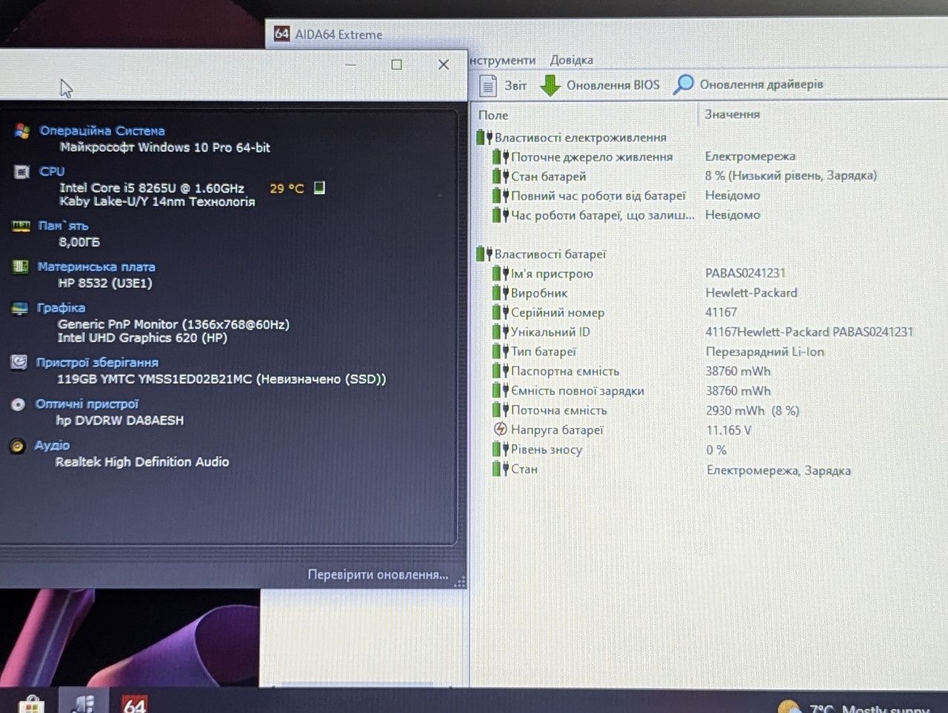The image size is (948, 713).
Task: Click the 29 °C temperature reading
Action: 287,189
